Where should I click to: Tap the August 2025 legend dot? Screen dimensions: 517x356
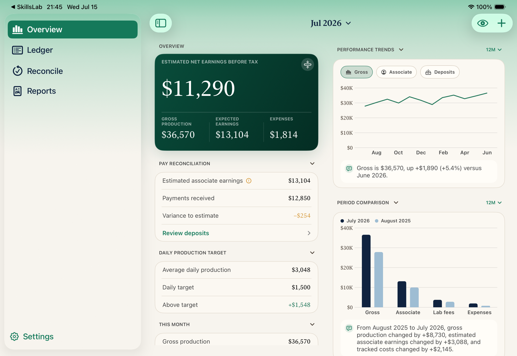(x=376, y=221)
